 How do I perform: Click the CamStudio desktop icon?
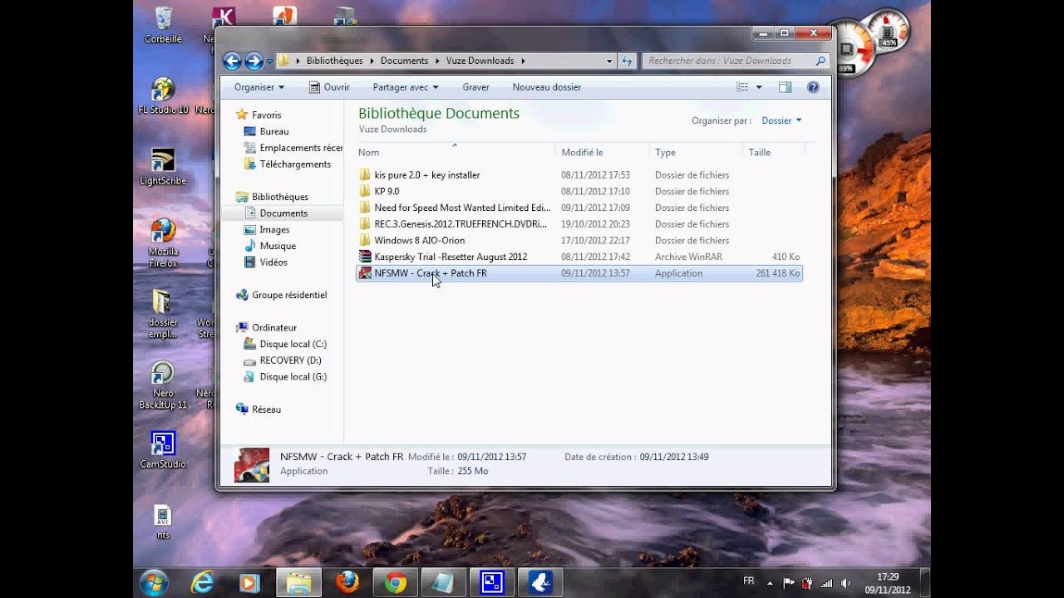point(163,449)
